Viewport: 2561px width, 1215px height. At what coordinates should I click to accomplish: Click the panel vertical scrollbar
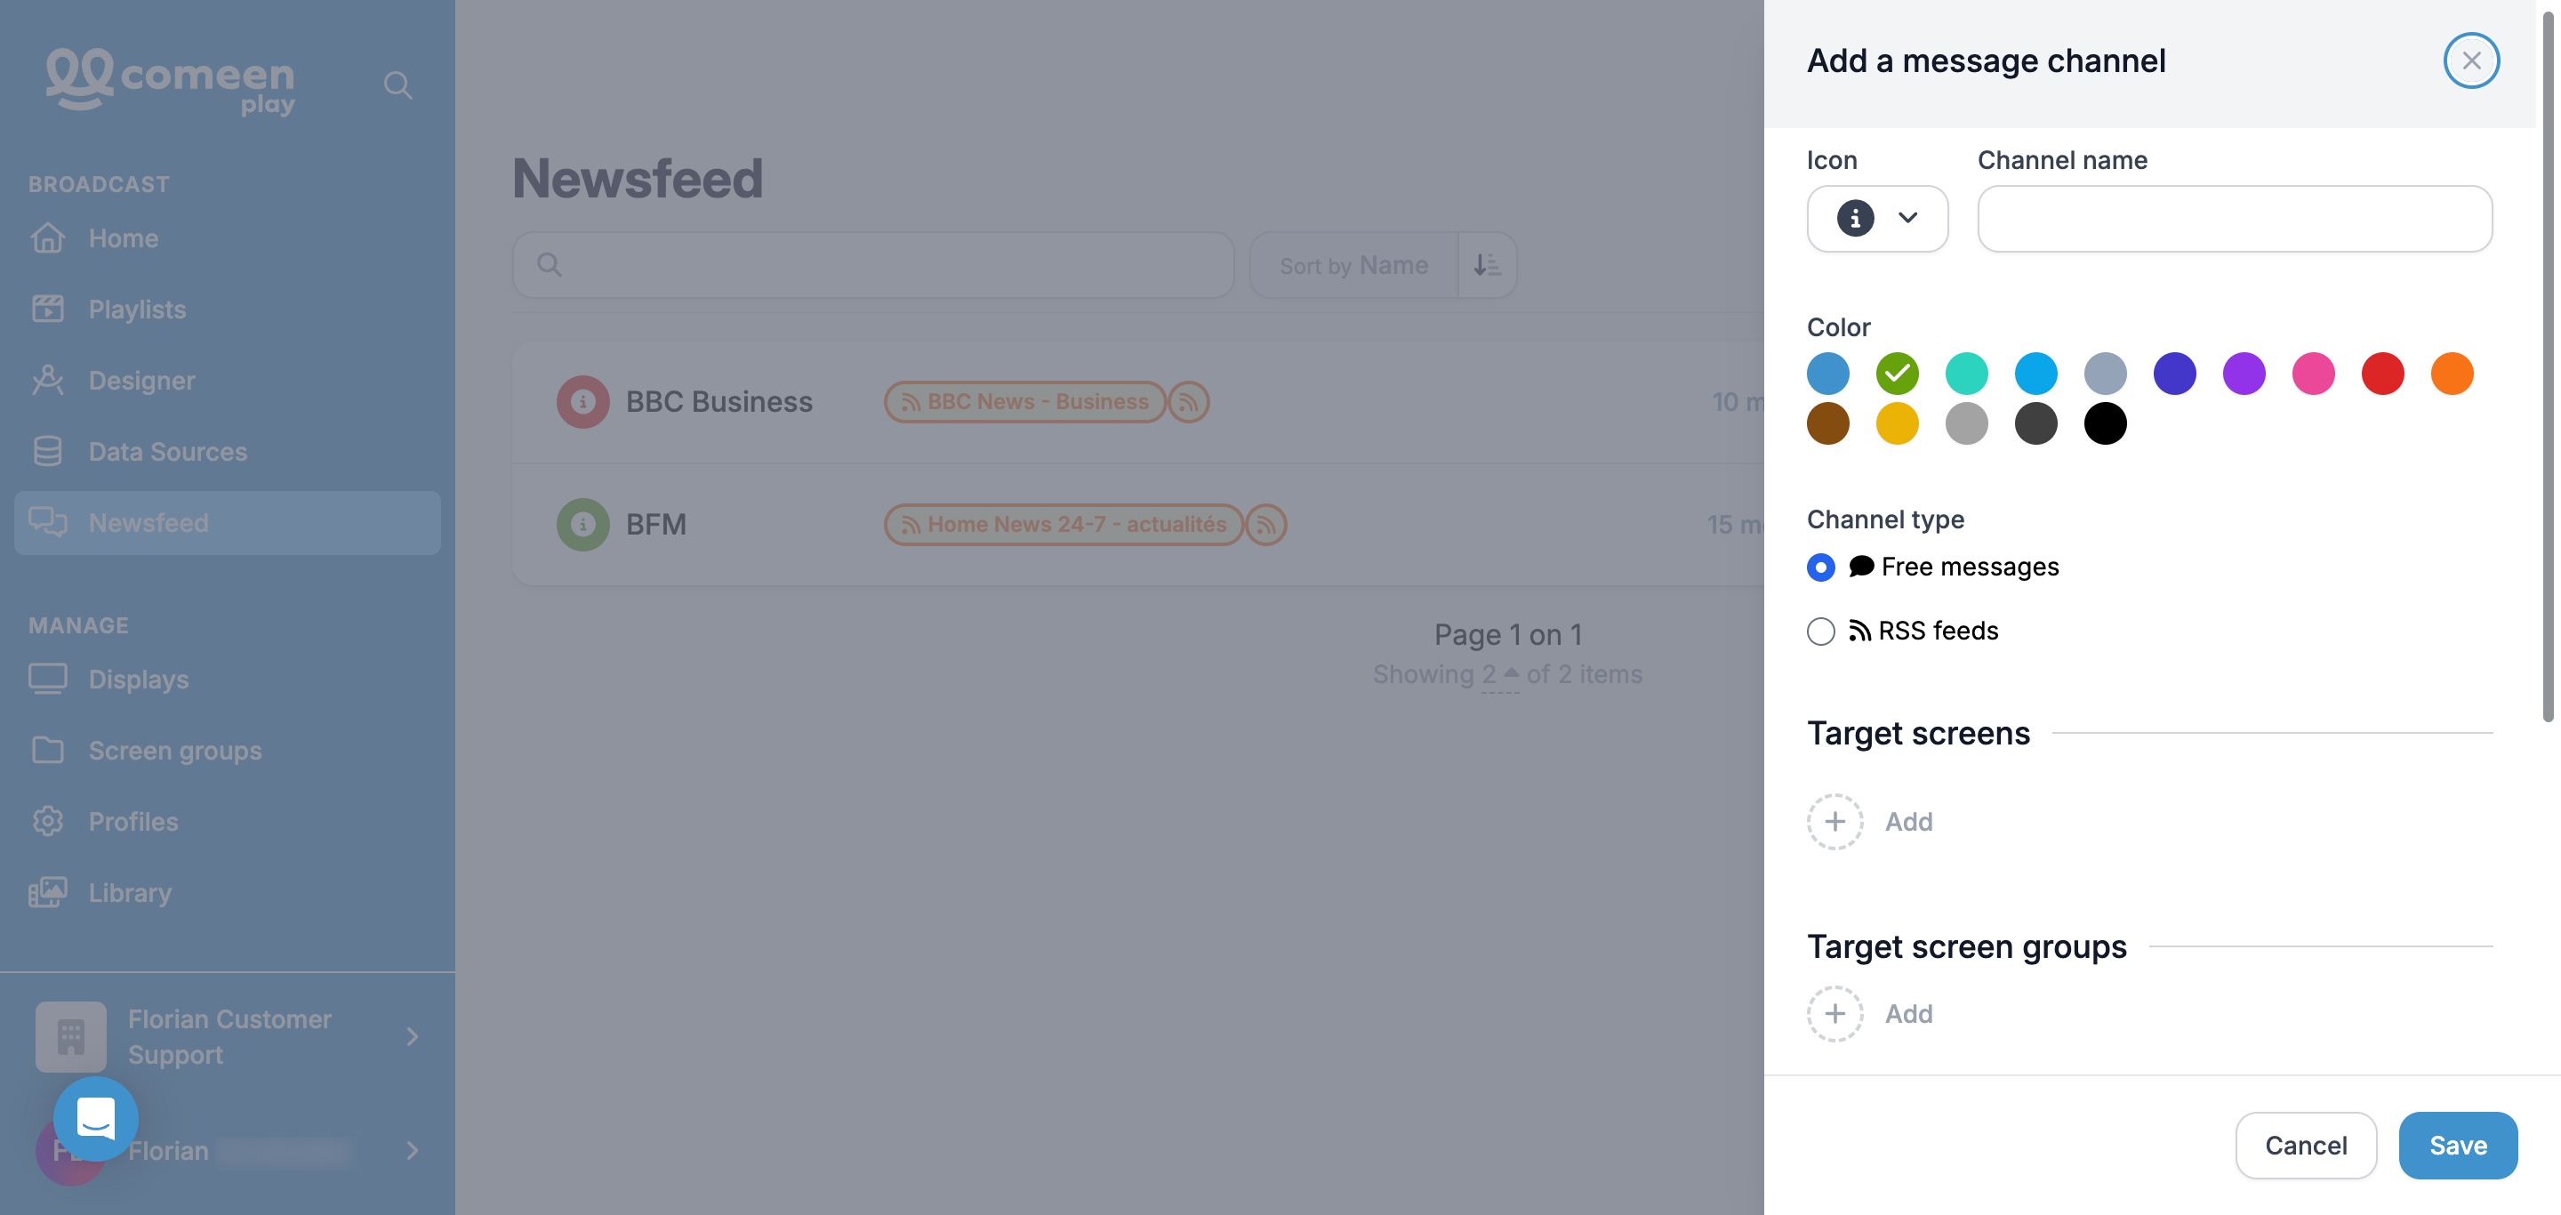pyautogui.click(x=2548, y=368)
